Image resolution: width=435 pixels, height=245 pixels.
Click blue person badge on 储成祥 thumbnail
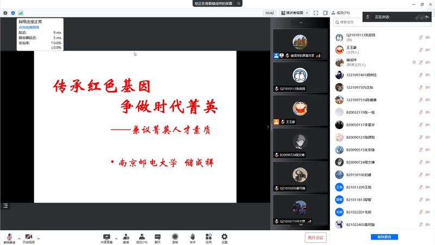tap(276, 56)
